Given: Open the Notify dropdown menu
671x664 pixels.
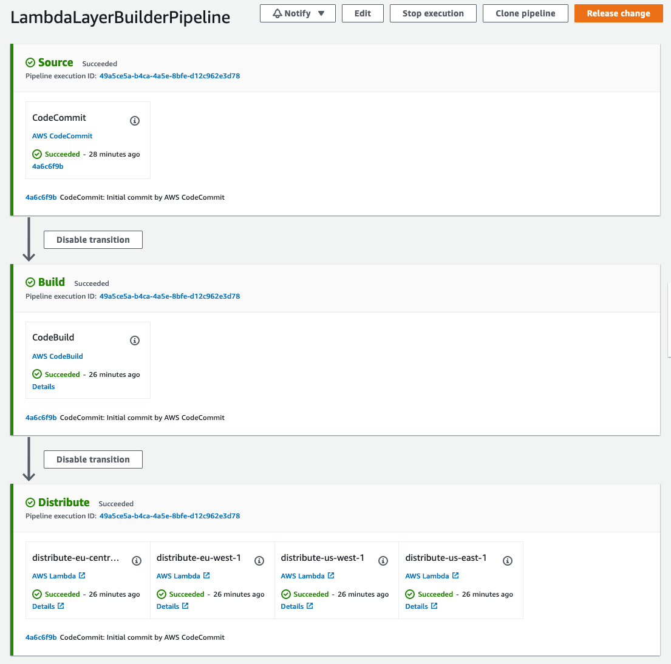Looking at the screenshot, I should click(298, 13).
